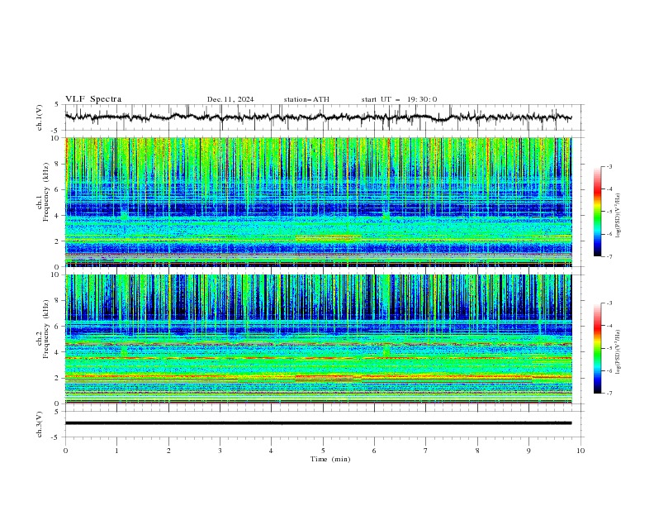Click the '-3' tick on upper colorbar
This screenshot has height=506, width=654.
click(x=609, y=166)
